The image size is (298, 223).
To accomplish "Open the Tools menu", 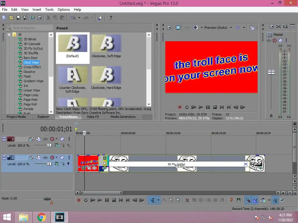I will [x=49, y=10].
